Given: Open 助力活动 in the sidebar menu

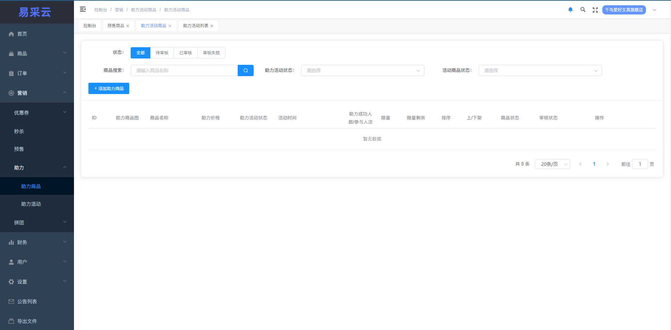Looking at the screenshot, I should point(30,204).
